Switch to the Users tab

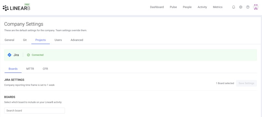point(58,40)
